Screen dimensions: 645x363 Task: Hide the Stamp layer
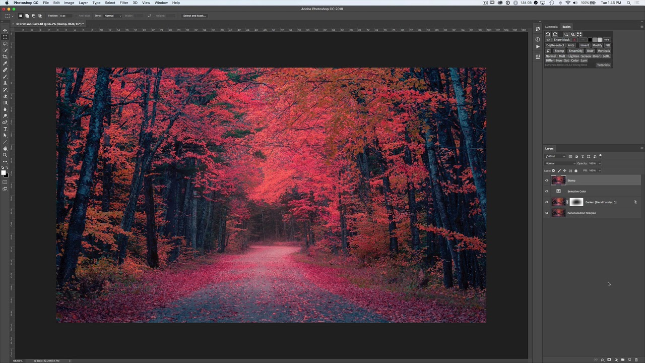547,180
